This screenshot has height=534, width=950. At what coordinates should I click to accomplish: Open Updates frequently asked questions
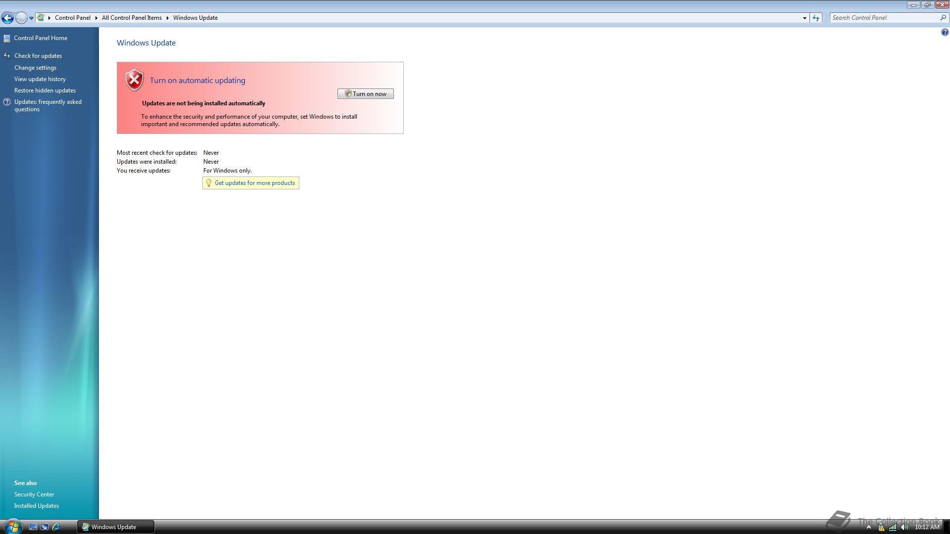(x=48, y=105)
